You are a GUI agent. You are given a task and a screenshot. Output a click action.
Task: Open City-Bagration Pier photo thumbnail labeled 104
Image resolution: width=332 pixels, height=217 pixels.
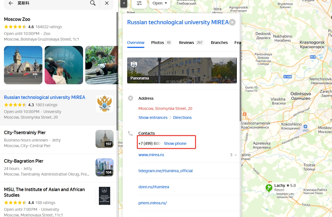tap(104, 167)
